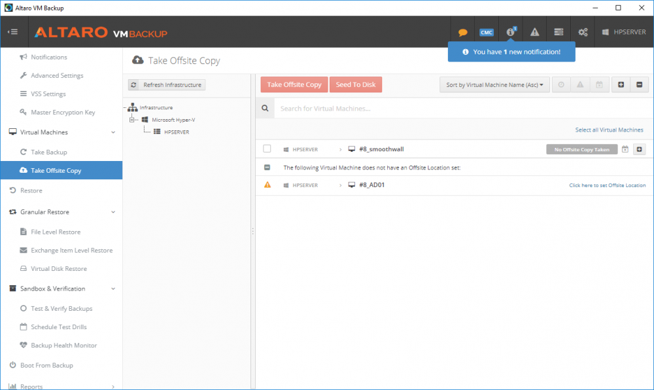Collapse all rows with the minus icon
Viewport: 654px width, 390px height.
tap(639, 84)
